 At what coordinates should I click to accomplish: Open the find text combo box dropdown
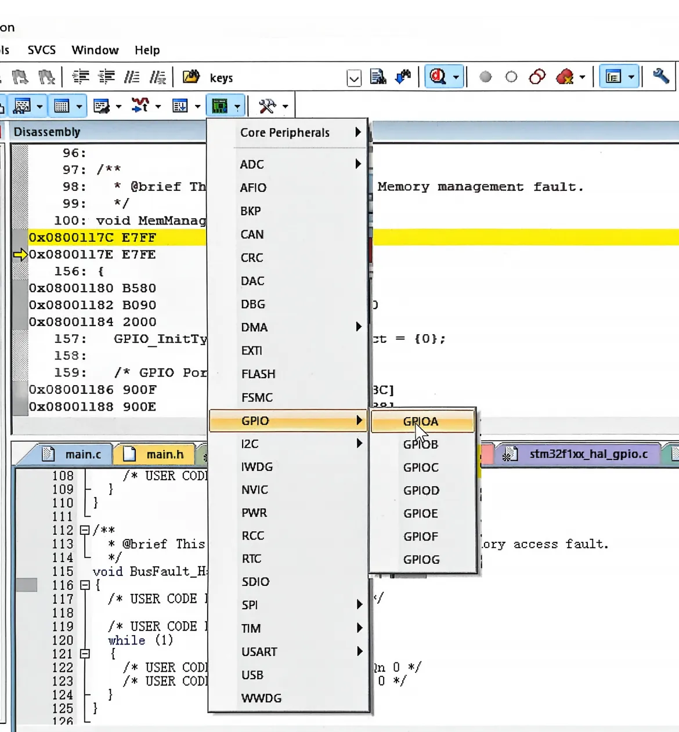(354, 78)
